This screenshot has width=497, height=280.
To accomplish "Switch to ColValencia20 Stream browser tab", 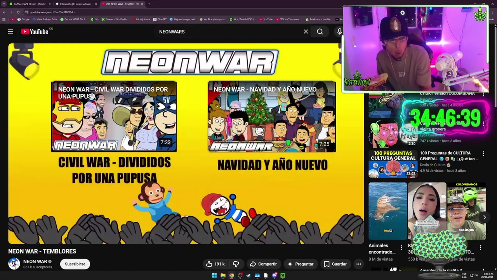I will (x=29, y=4).
